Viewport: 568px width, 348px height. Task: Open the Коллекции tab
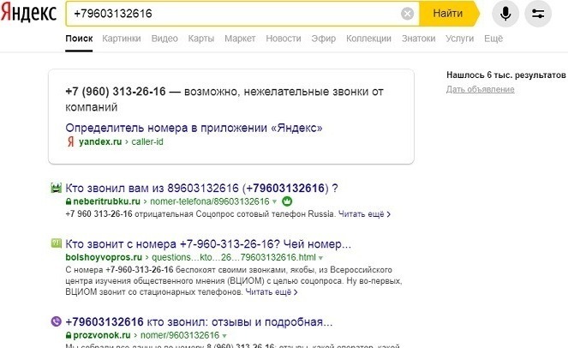(368, 39)
